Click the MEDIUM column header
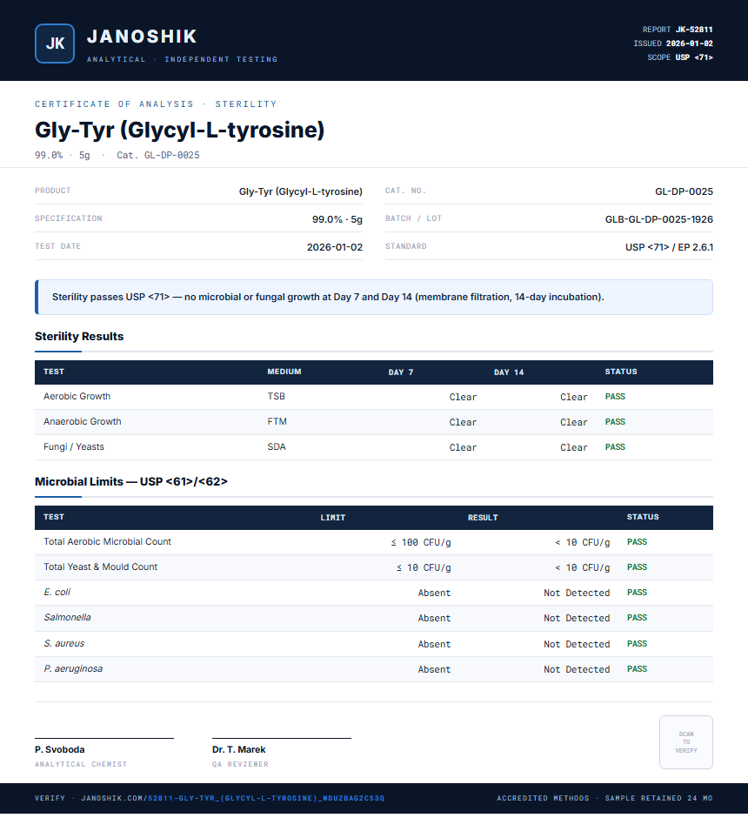 coord(284,372)
